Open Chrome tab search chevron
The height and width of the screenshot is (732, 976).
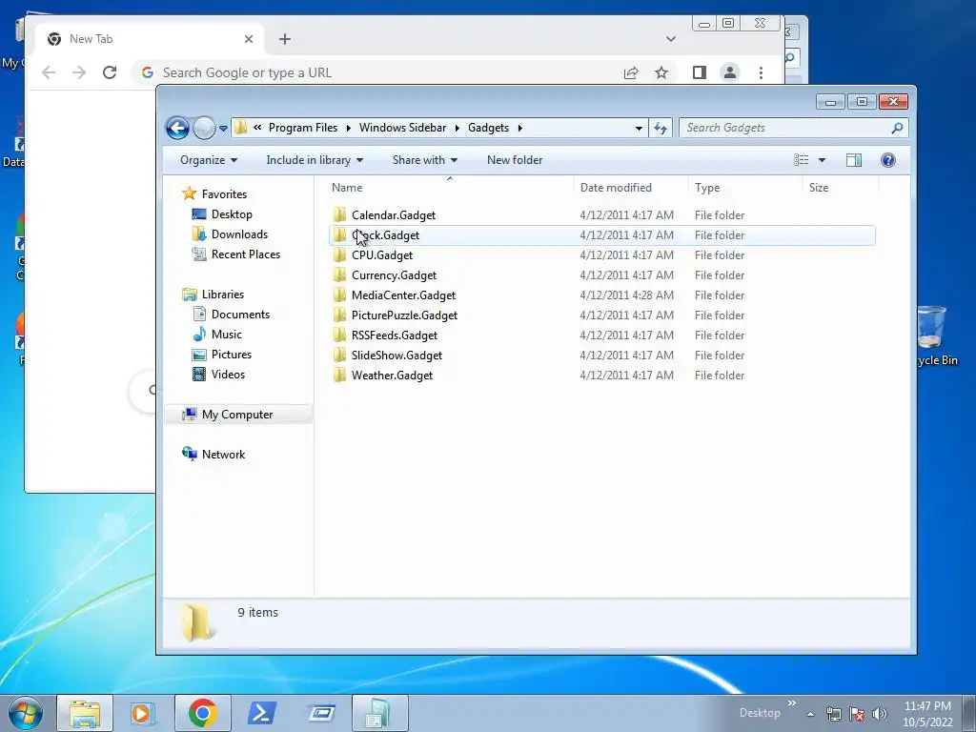point(670,39)
